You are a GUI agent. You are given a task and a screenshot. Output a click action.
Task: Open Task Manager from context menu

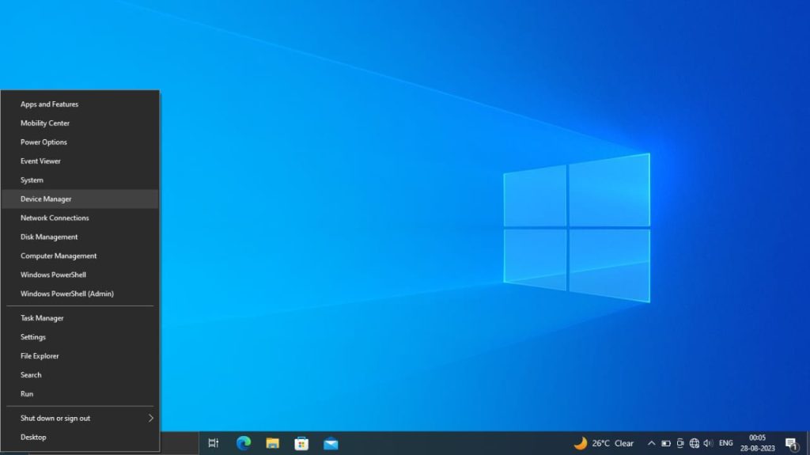pos(80,318)
